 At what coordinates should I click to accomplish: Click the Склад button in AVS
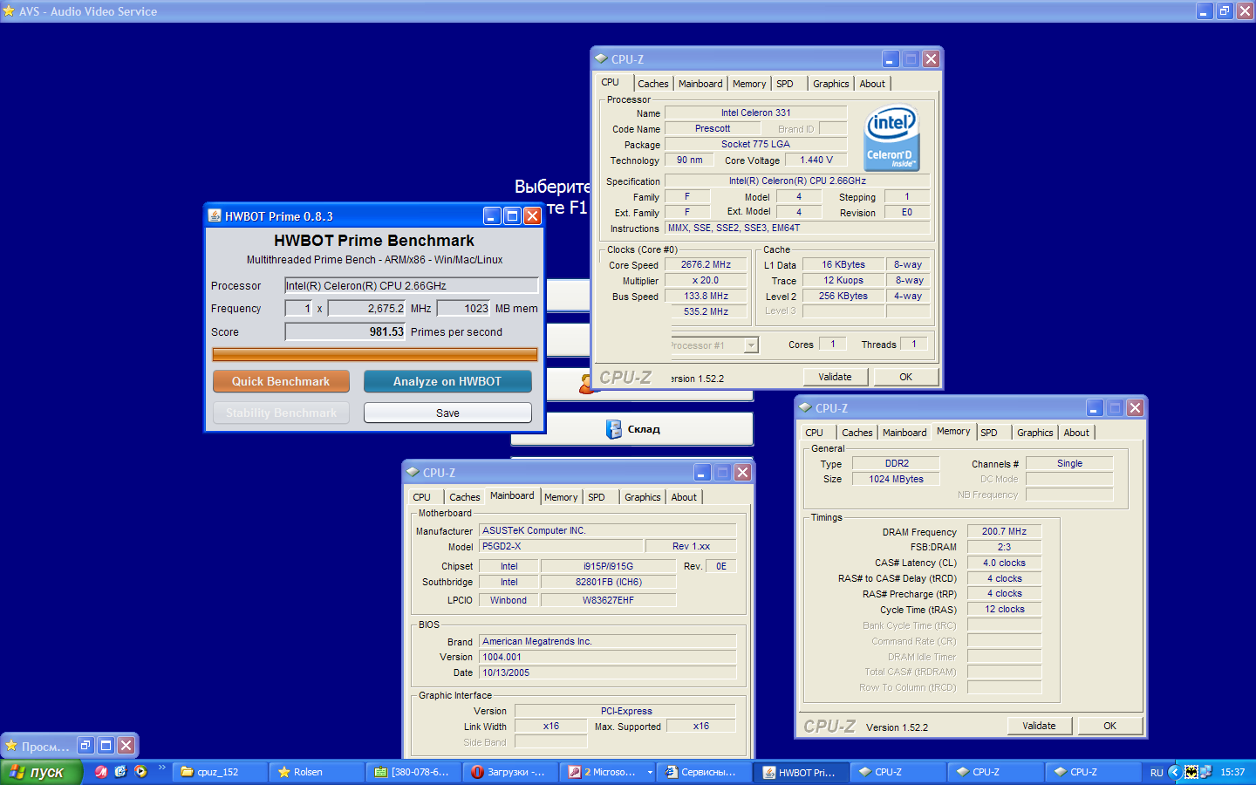632,429
